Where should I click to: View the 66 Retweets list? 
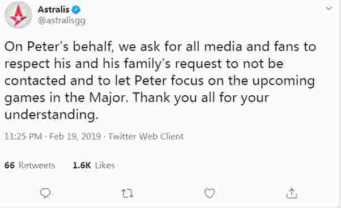(x=30, y=165)
